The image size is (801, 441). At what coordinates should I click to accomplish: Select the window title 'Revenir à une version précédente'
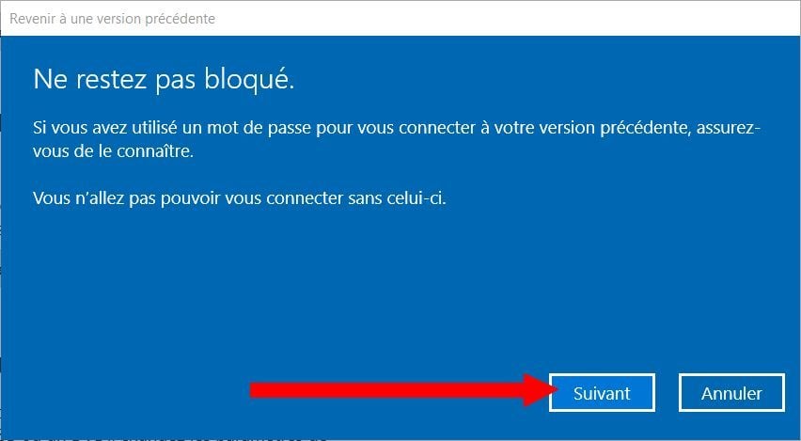point(113,19)
